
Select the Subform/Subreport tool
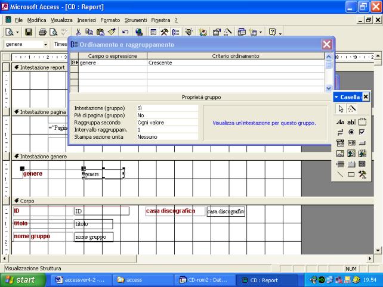pos(362,164)
